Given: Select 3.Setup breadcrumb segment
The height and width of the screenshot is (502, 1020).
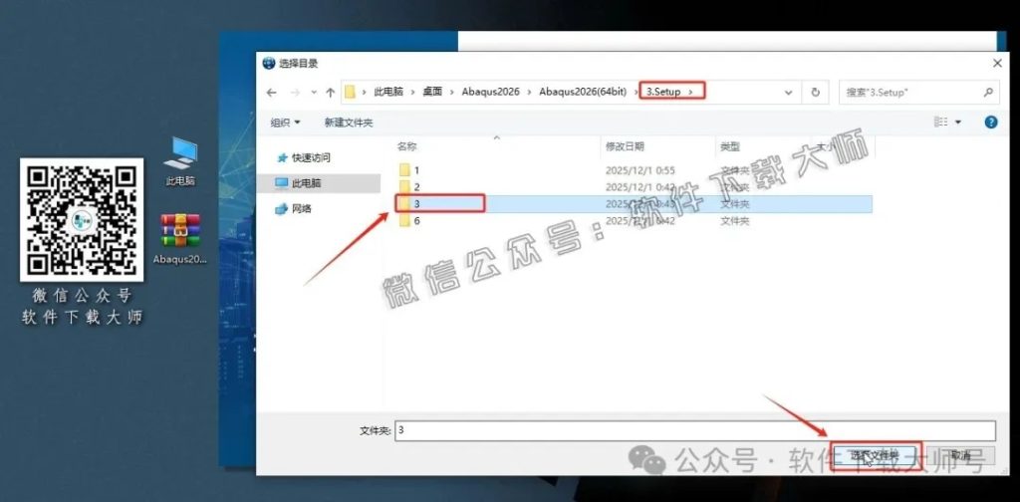Looking at the screenshot, I should point(663,92).
